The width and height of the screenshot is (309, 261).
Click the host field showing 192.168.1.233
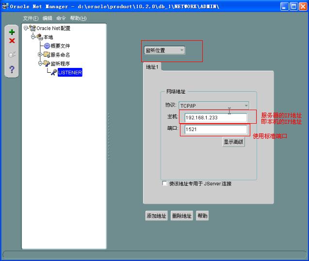click(x=215, y=118)
